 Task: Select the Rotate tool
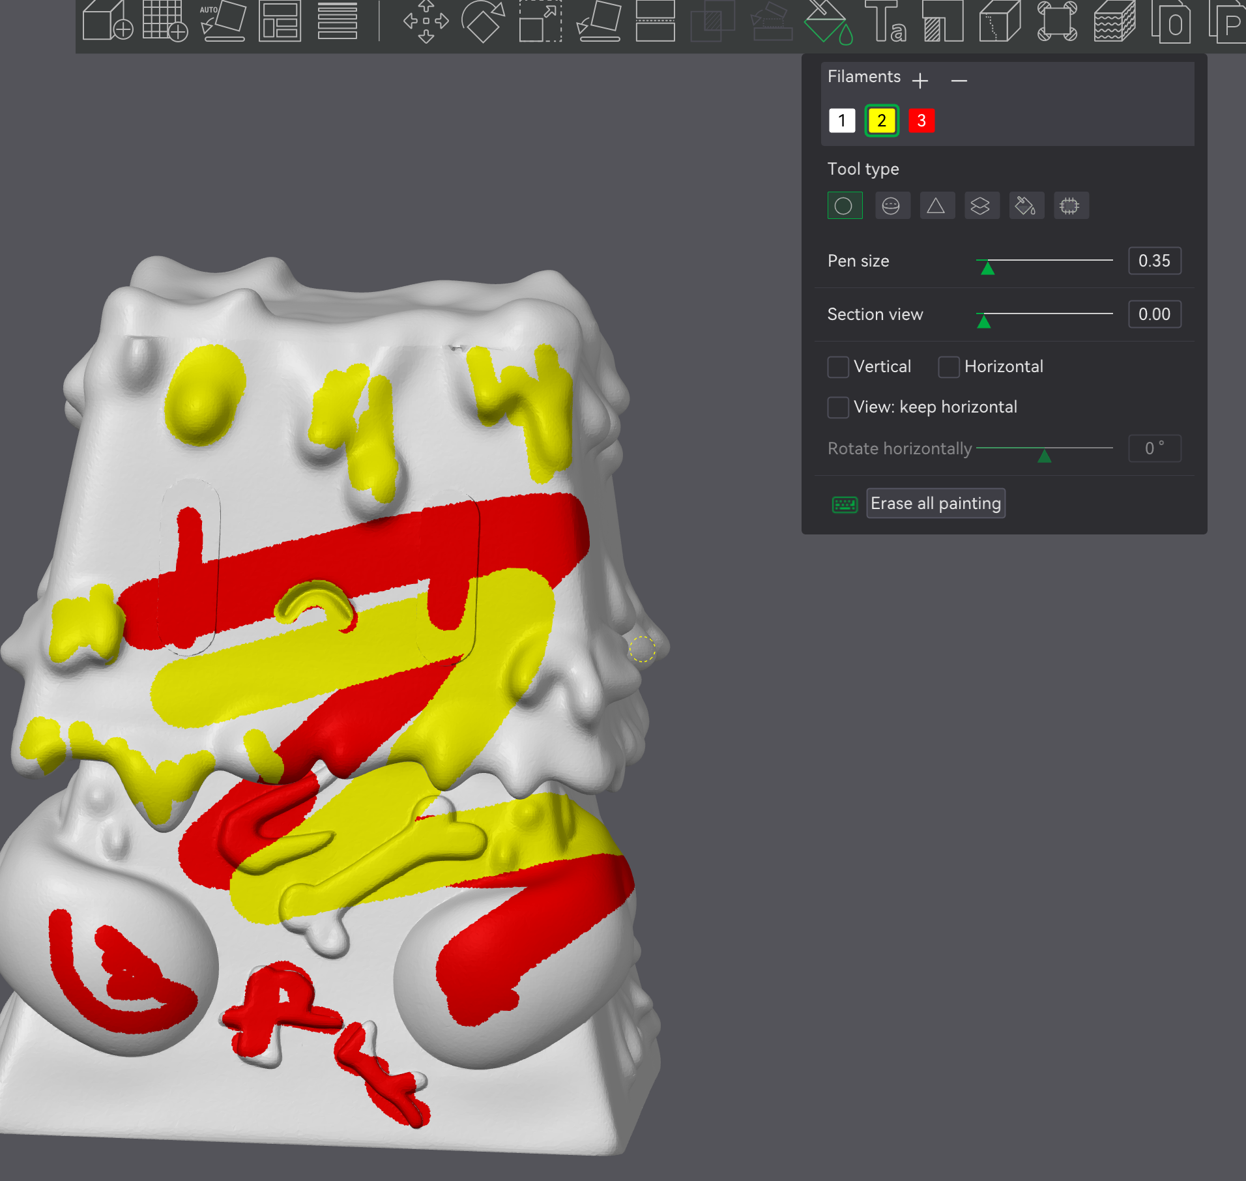[483, 21]
